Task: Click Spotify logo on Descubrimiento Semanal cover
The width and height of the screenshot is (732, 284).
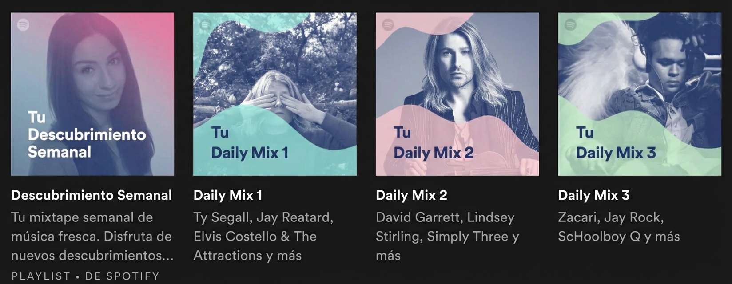Action: coord(23,24)
